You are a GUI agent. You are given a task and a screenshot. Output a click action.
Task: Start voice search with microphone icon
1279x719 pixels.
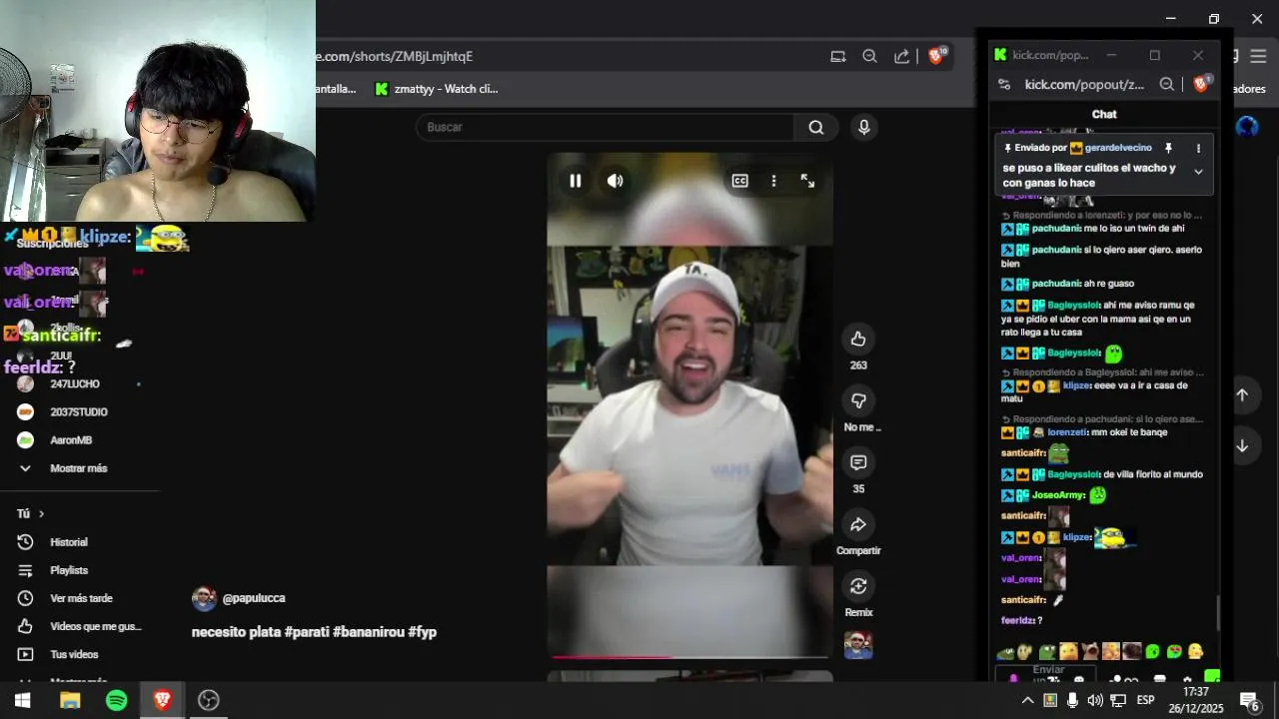point(864,127)
